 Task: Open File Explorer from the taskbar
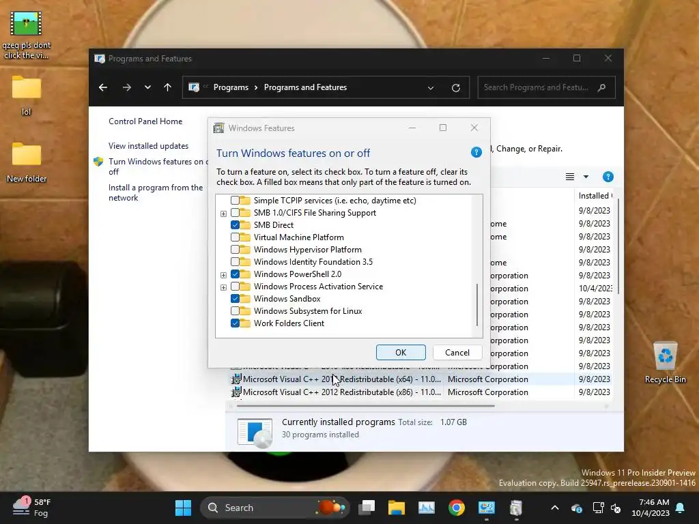pos(397,508)
